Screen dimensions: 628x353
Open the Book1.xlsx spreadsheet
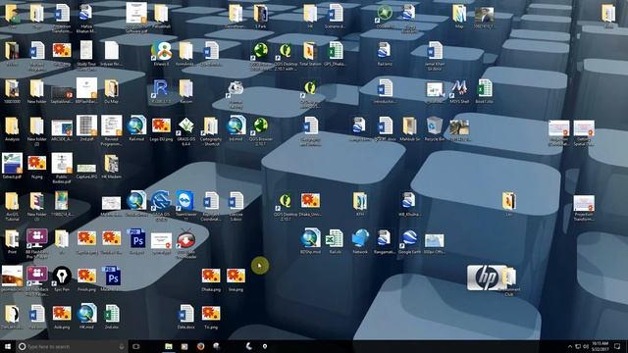[484, 89]
